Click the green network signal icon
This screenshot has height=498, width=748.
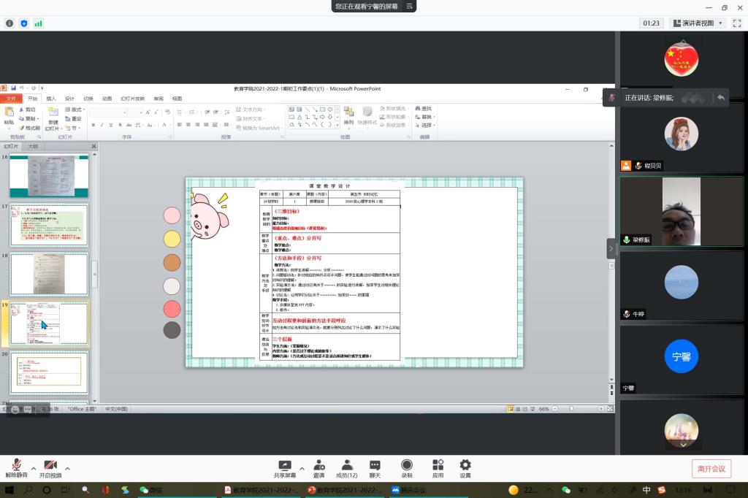[x=38, y=23]
